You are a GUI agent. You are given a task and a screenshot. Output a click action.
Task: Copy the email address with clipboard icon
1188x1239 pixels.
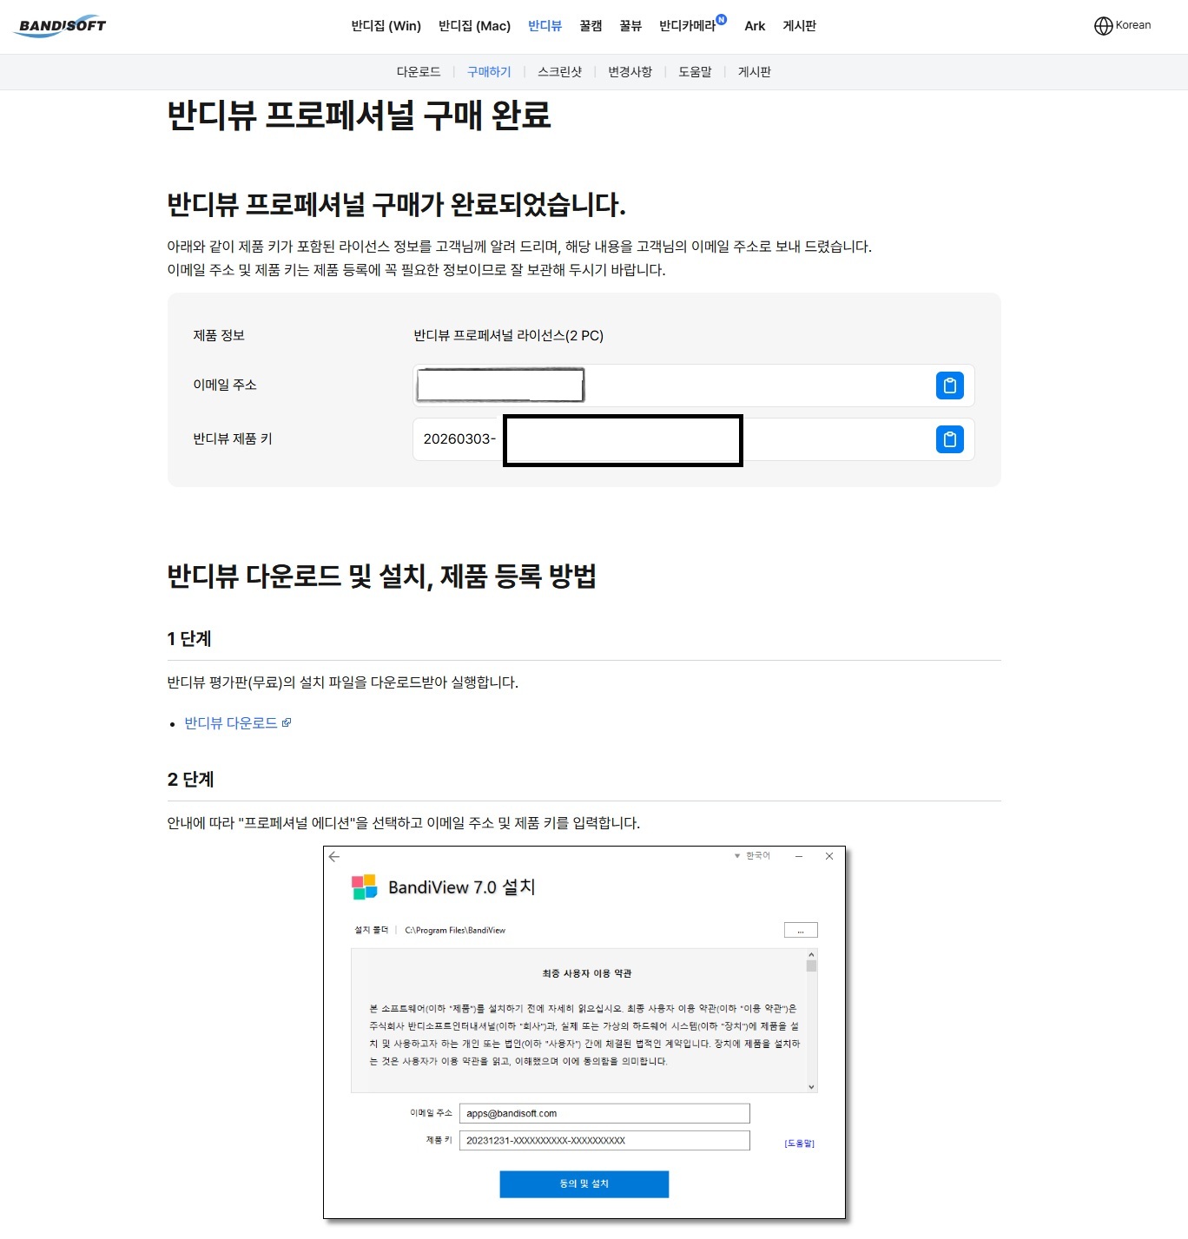pyautogui.click(x=949, y=386)
